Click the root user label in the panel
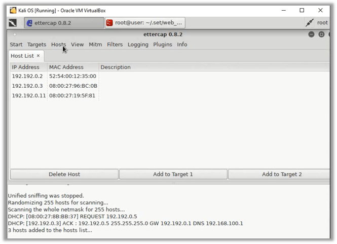The height and width of the screenshot is (244, 337). 322,23
